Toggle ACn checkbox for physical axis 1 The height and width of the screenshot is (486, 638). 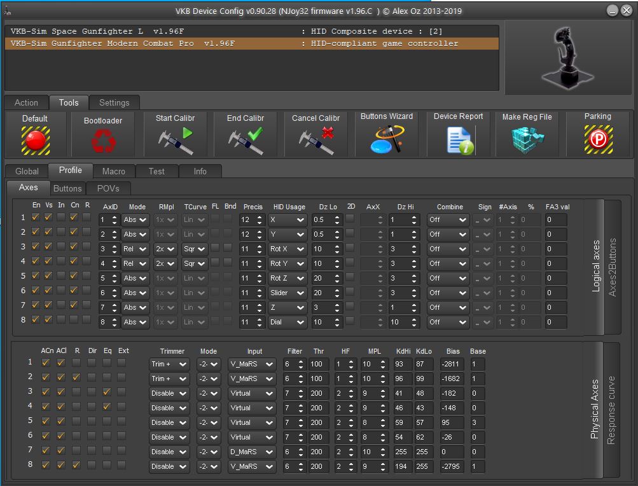[x=46, y=362]
